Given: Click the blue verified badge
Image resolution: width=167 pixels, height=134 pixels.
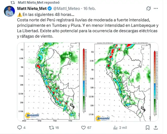Looking at the screenshot, I should tap(50, 9).
